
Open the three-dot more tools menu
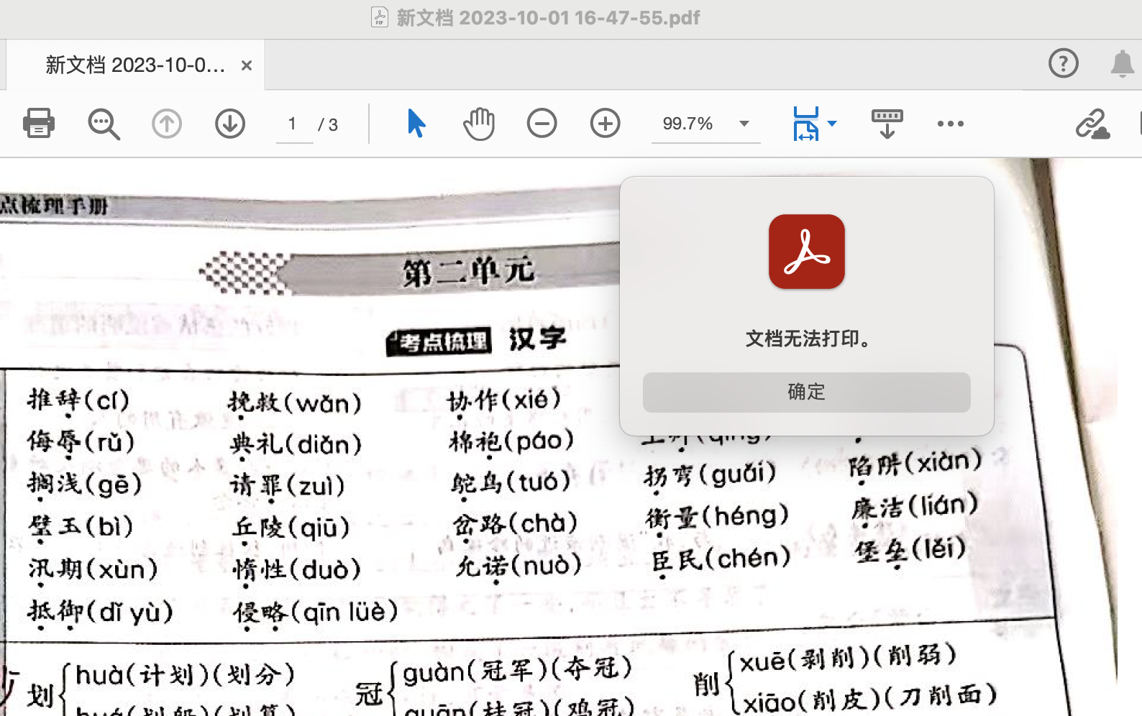click(x=950, y=124)
